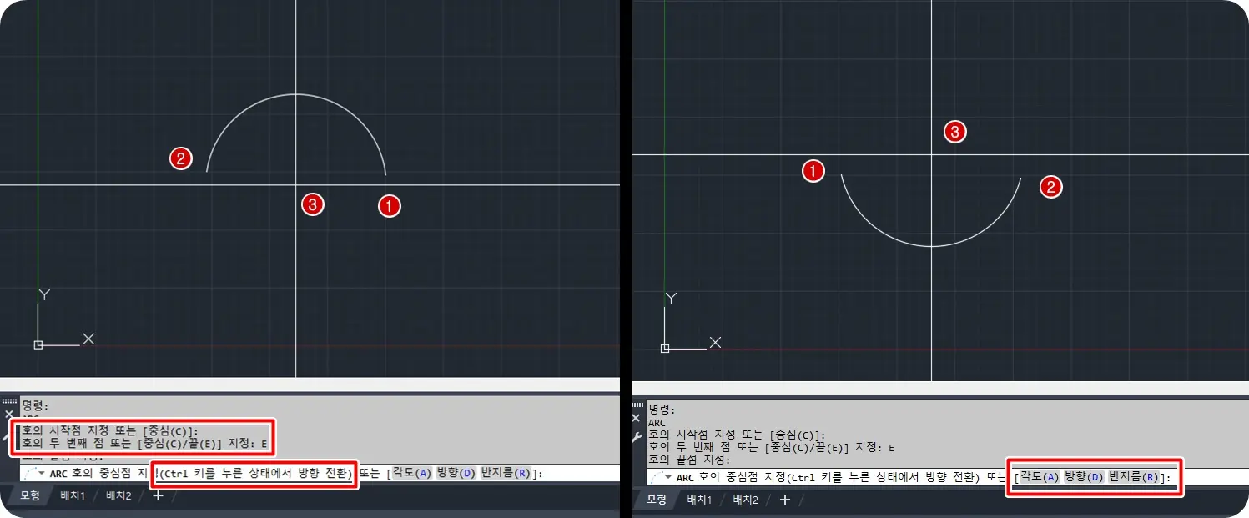Open 배치2 layout tab in right screenshot

click(x=746, y=500)
